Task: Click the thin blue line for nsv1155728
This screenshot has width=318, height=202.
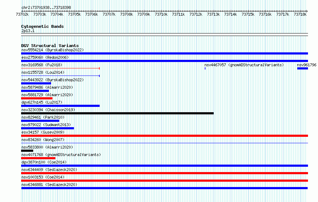Action: point(60,76)
